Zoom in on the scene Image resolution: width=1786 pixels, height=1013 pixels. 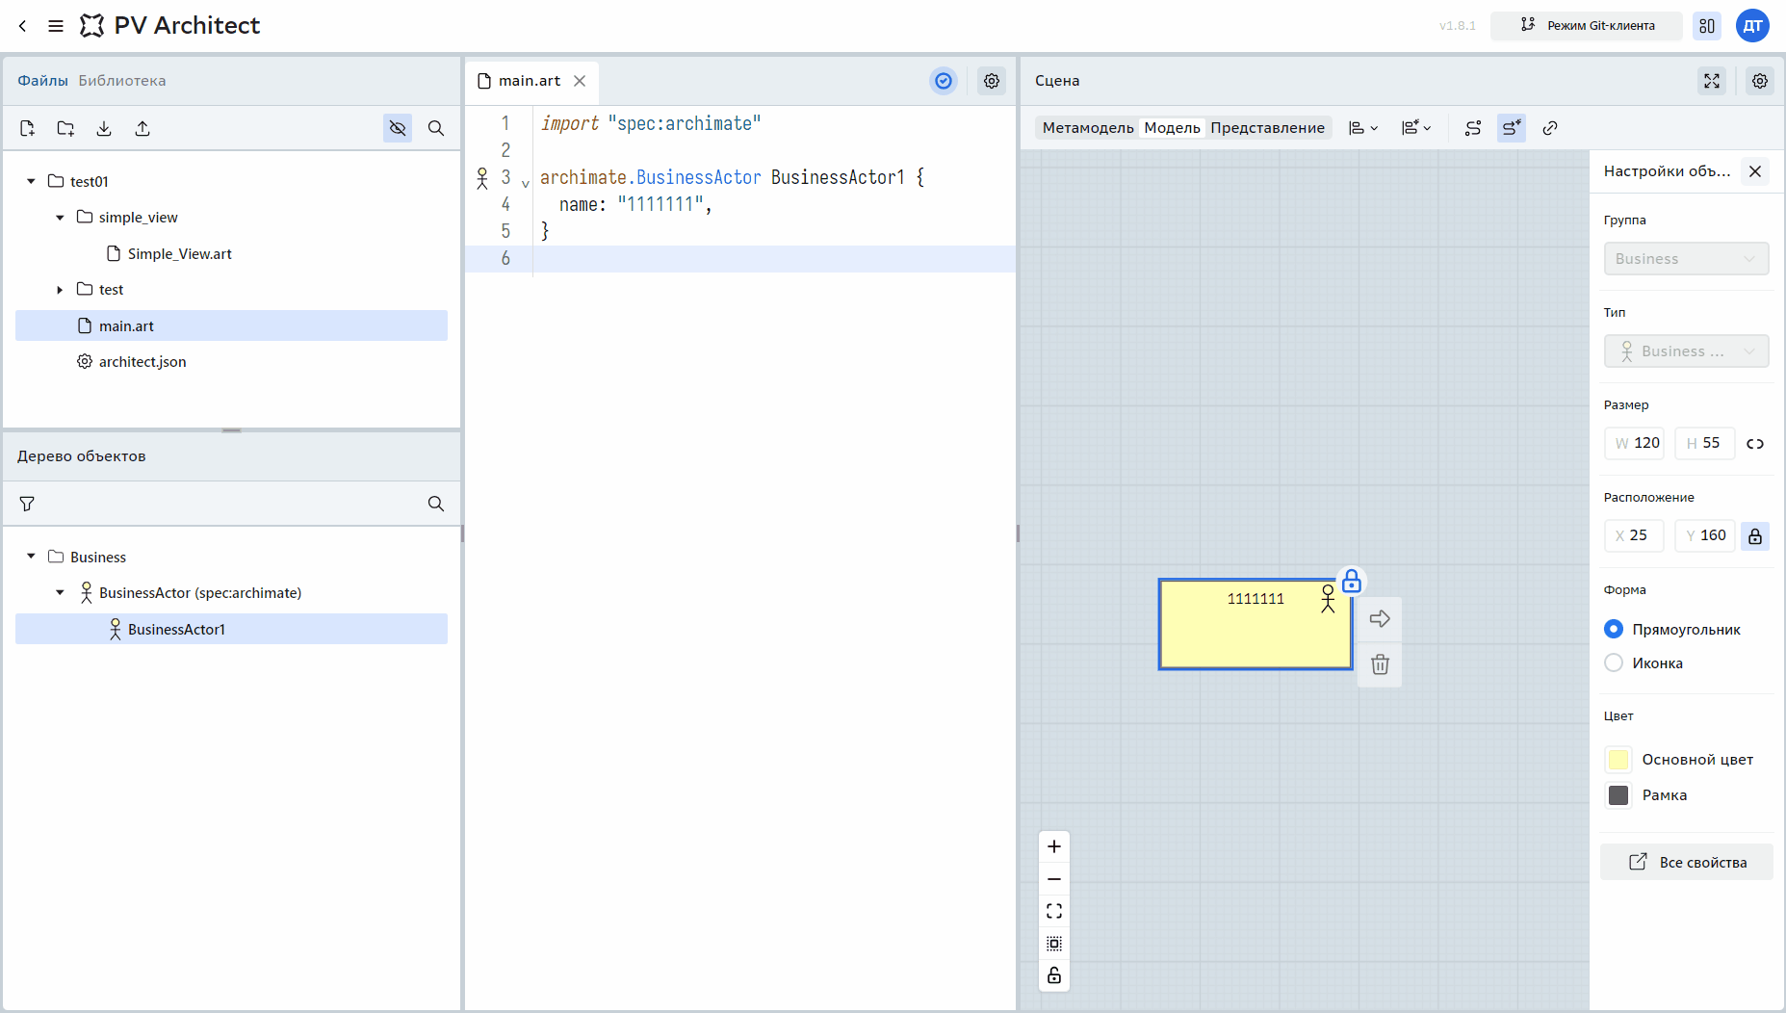(x=1054, y=846)
